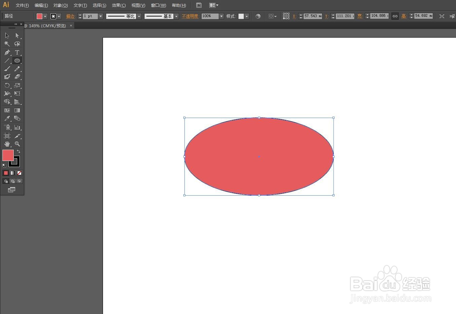456x314 pixels.
Task: Open the opacity percentage dropdown
Action: (221, 16)
